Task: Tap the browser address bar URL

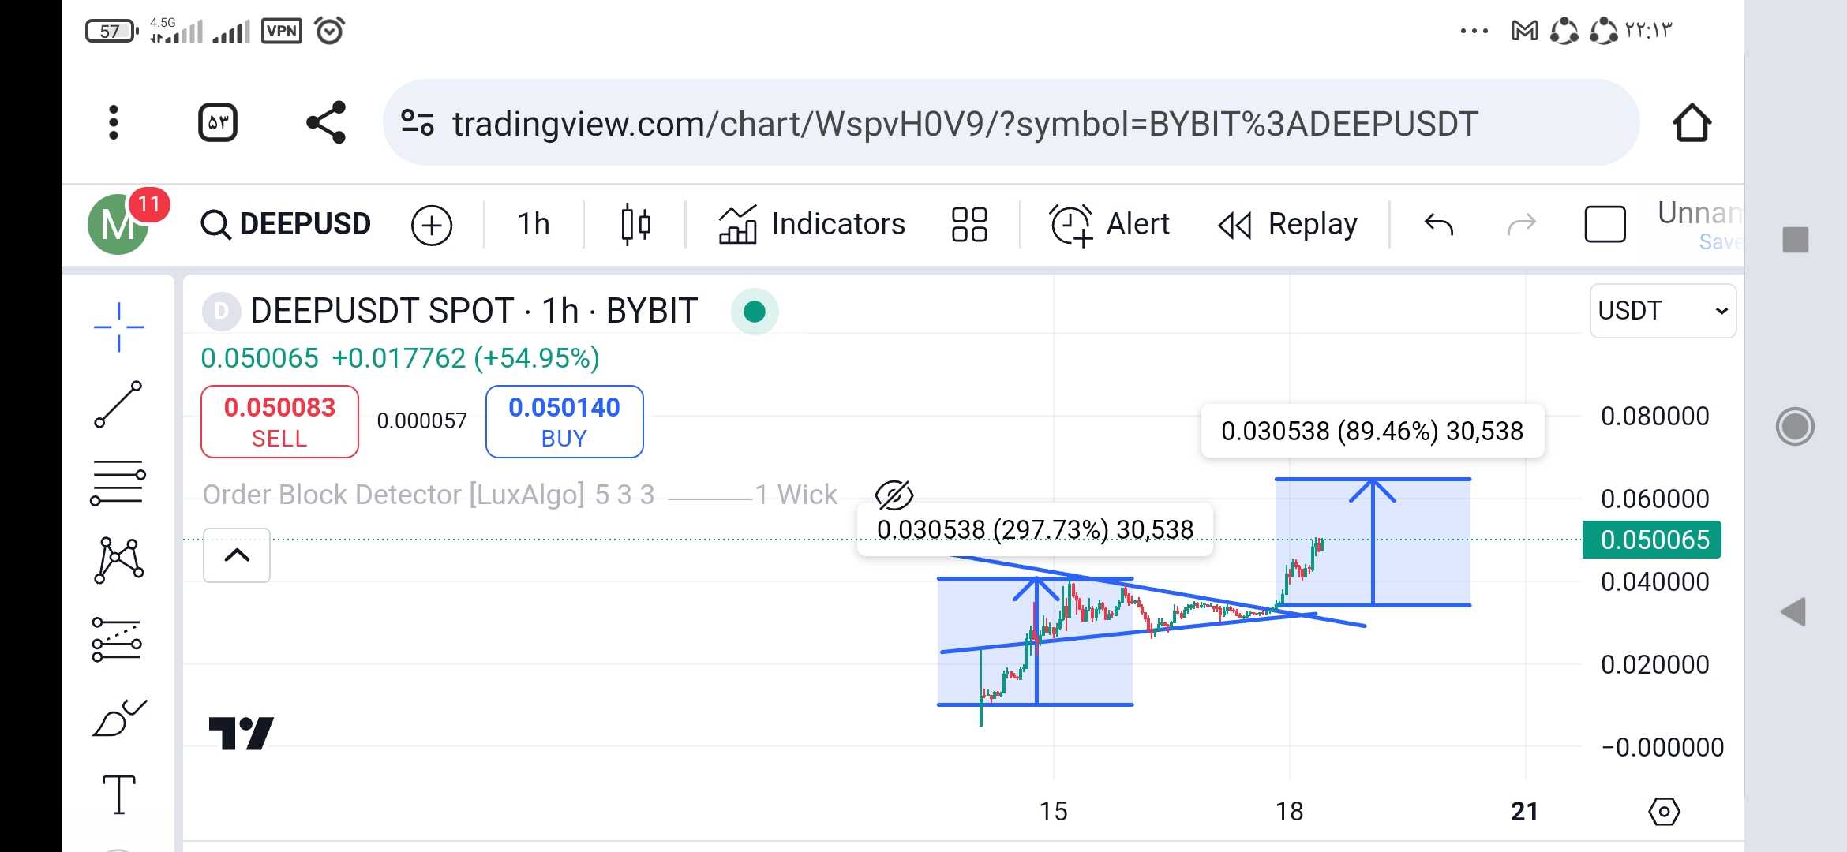Action: click(963, 124)
